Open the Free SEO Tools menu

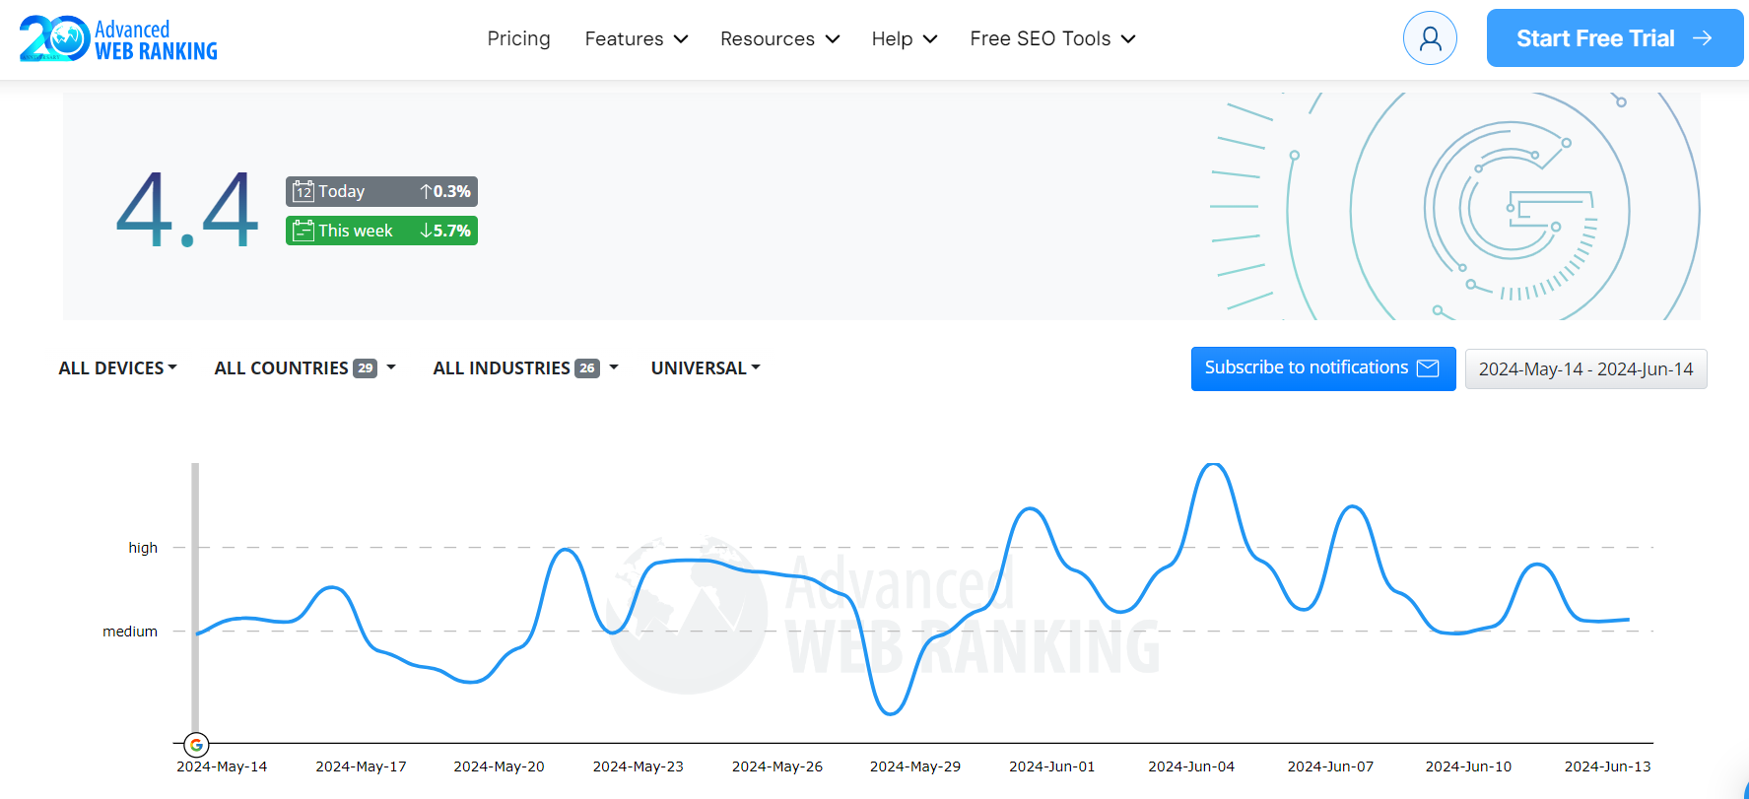(1052, 38)
